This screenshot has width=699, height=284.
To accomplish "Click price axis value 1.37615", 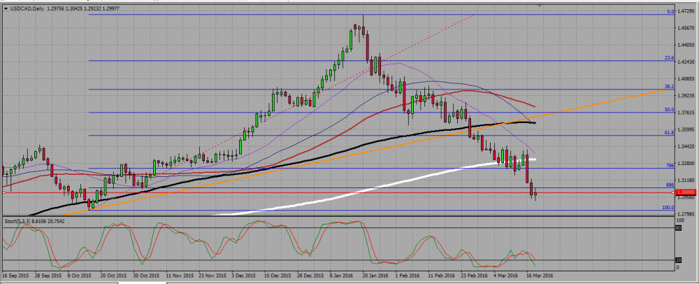I will (x=686, y=113).
